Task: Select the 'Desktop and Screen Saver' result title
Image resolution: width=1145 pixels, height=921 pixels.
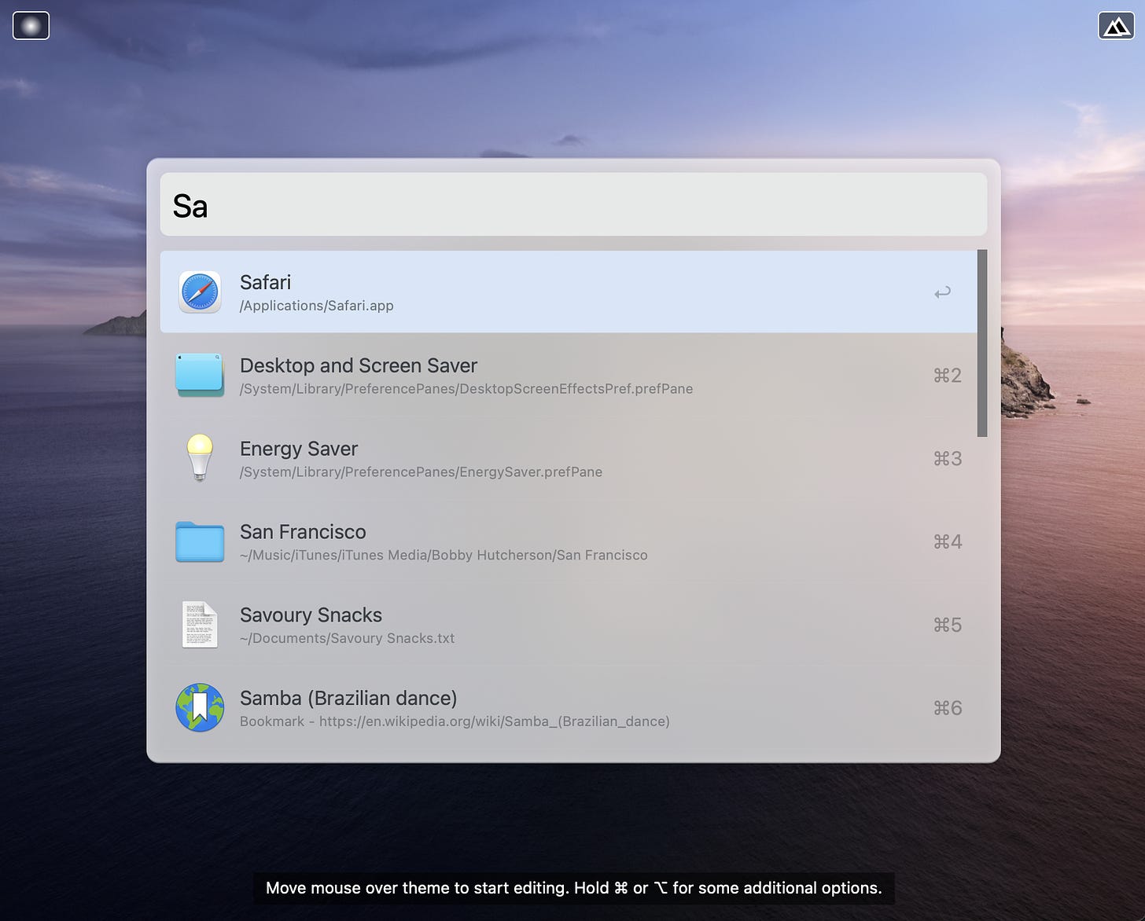Action: click(x=359, y=365)
